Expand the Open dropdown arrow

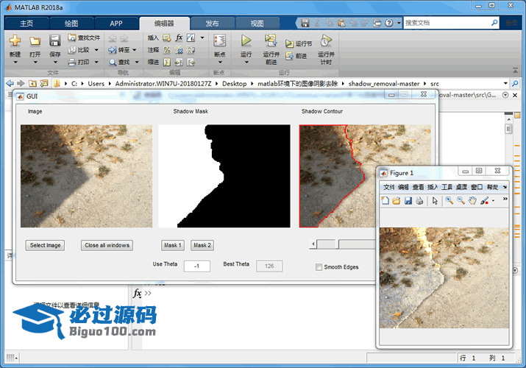(35, 62)
